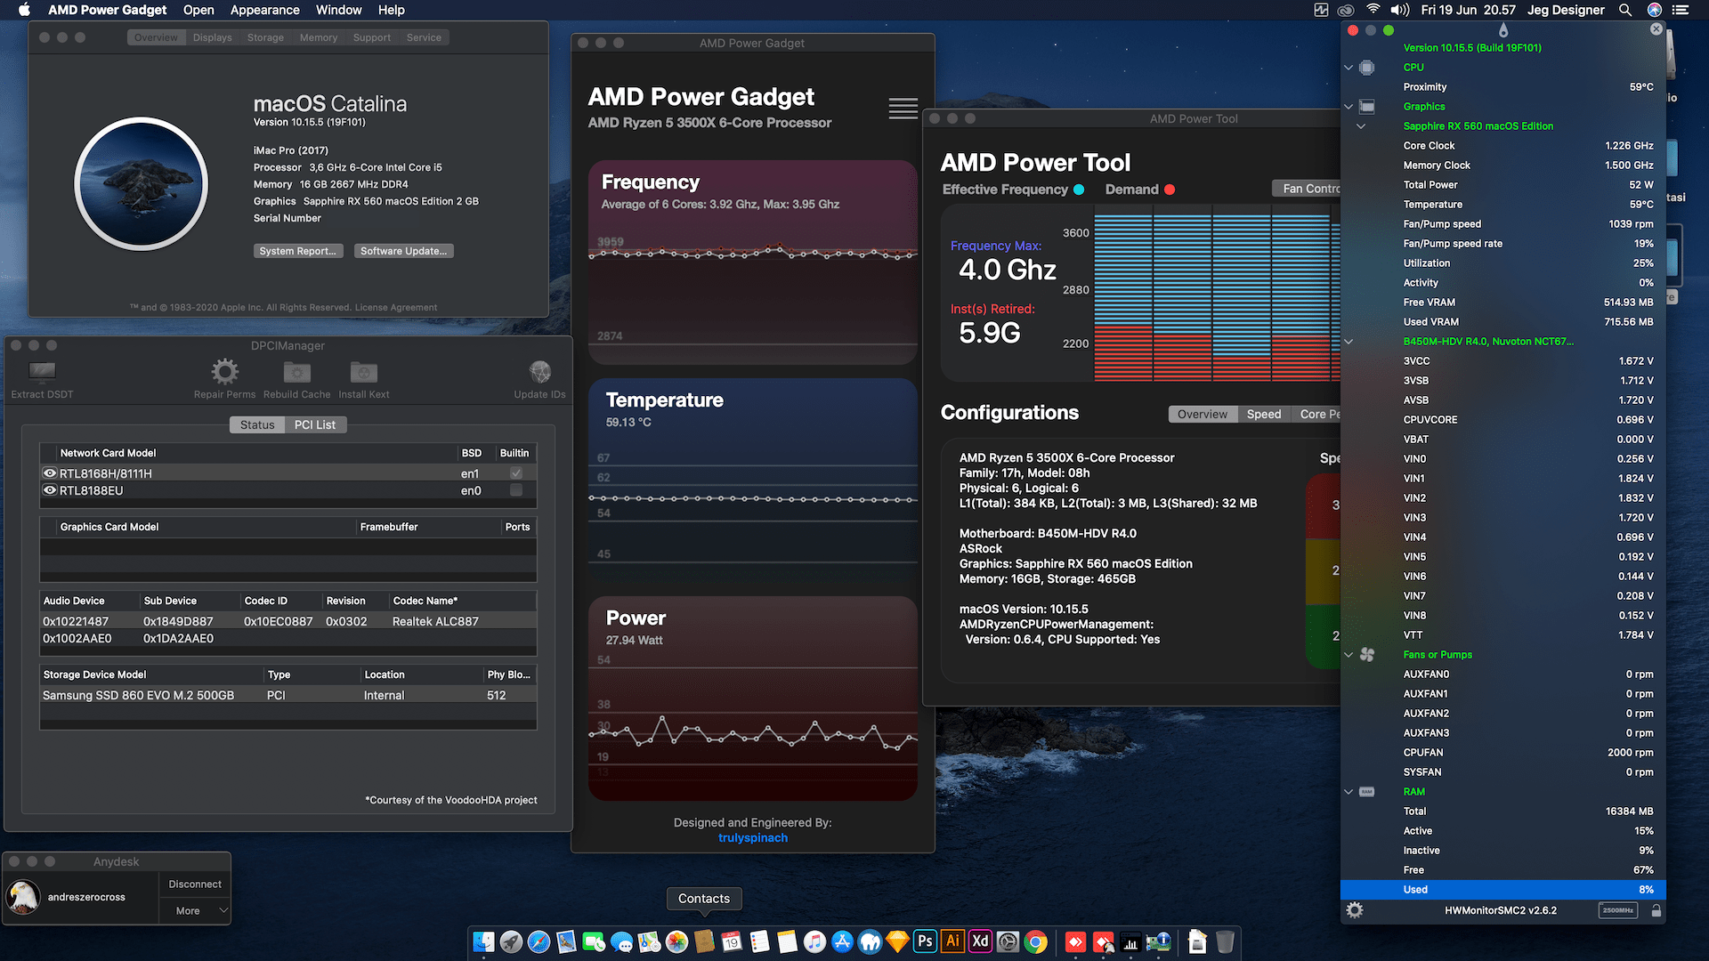Open Spotlight search in the menu bar
Viewport: 1709px width, 961px height.
[1625, 10]
